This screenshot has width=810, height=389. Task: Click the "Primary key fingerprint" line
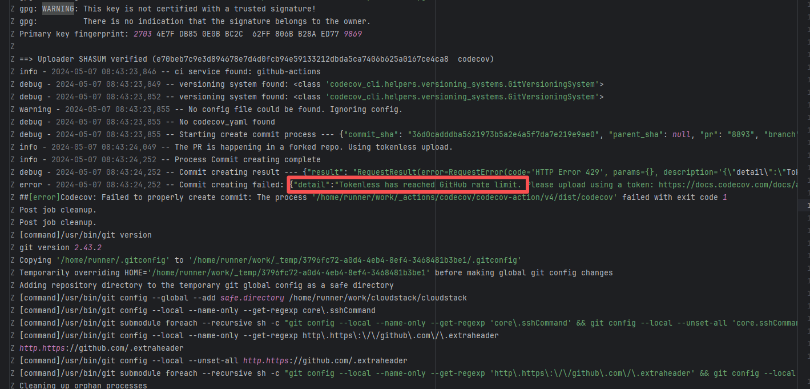(x=190, y=34)
